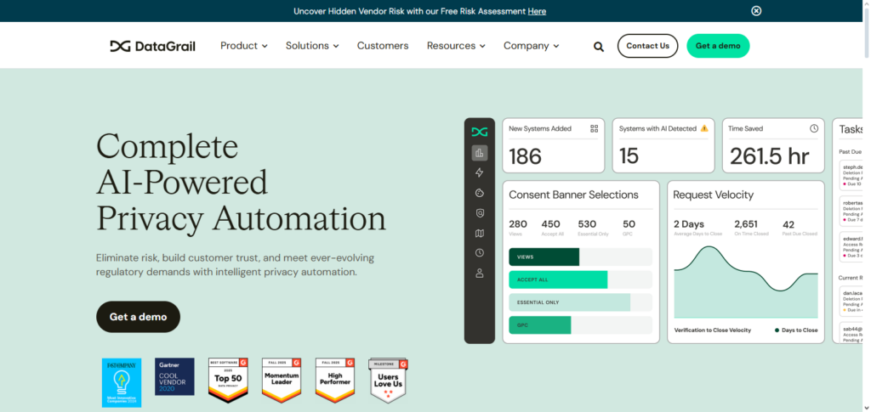This screenshot has width=871, height=412.
Task: Open the Company dropdown menu
Action: coord(532,46)
